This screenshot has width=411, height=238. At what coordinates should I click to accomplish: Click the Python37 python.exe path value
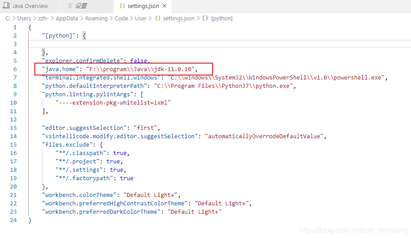(x=223, y=86)
